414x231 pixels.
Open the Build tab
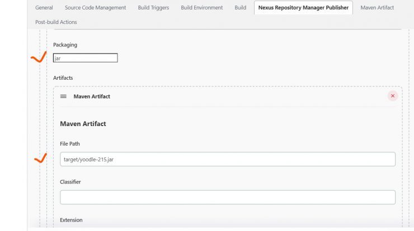pyautogui.click(x=240, y=8)
